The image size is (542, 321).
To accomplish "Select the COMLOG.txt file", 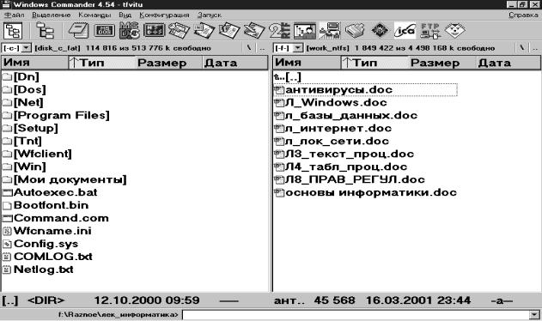I will [x=47, y=257].
